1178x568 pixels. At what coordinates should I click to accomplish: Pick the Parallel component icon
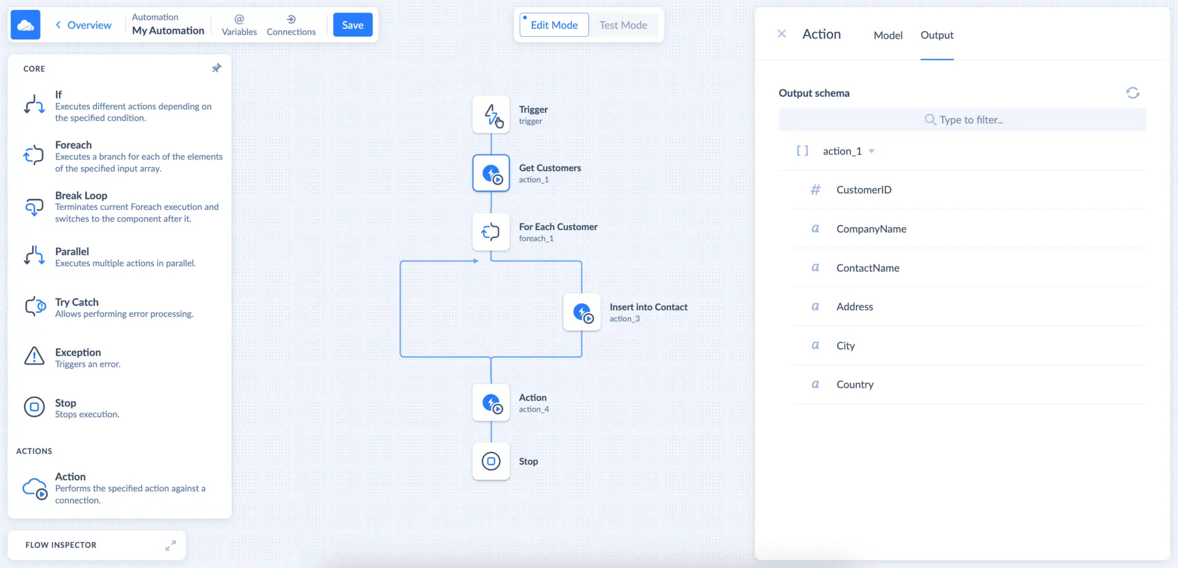pos(34,256)
